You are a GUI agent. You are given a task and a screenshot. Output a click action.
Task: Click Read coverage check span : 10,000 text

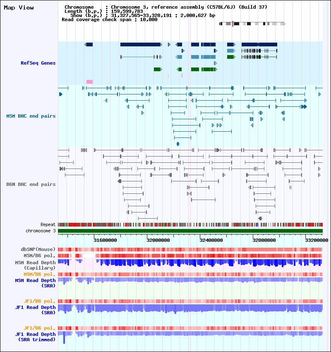(x=109, y=19)
